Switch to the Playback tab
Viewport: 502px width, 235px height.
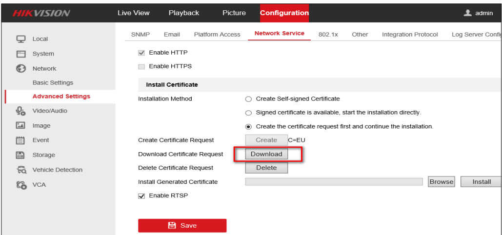pos(183,13)
